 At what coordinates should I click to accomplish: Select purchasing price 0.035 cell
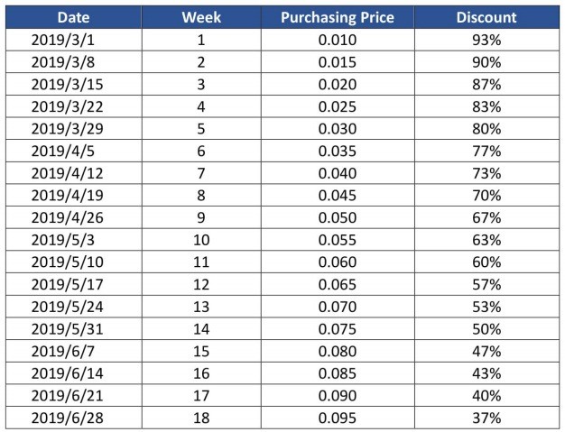coord(338,151)
